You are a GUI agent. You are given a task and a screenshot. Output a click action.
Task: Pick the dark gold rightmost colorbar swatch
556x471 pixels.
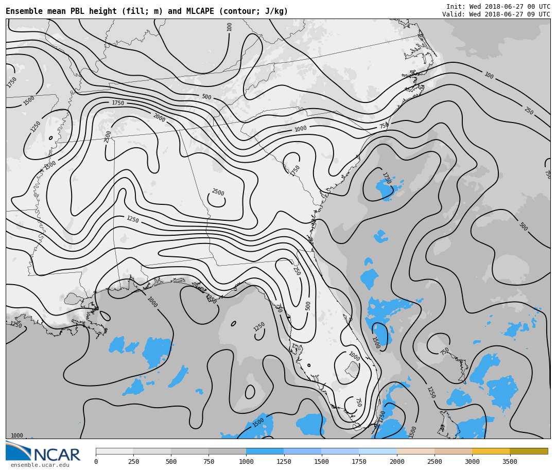(x=529, y=451)
